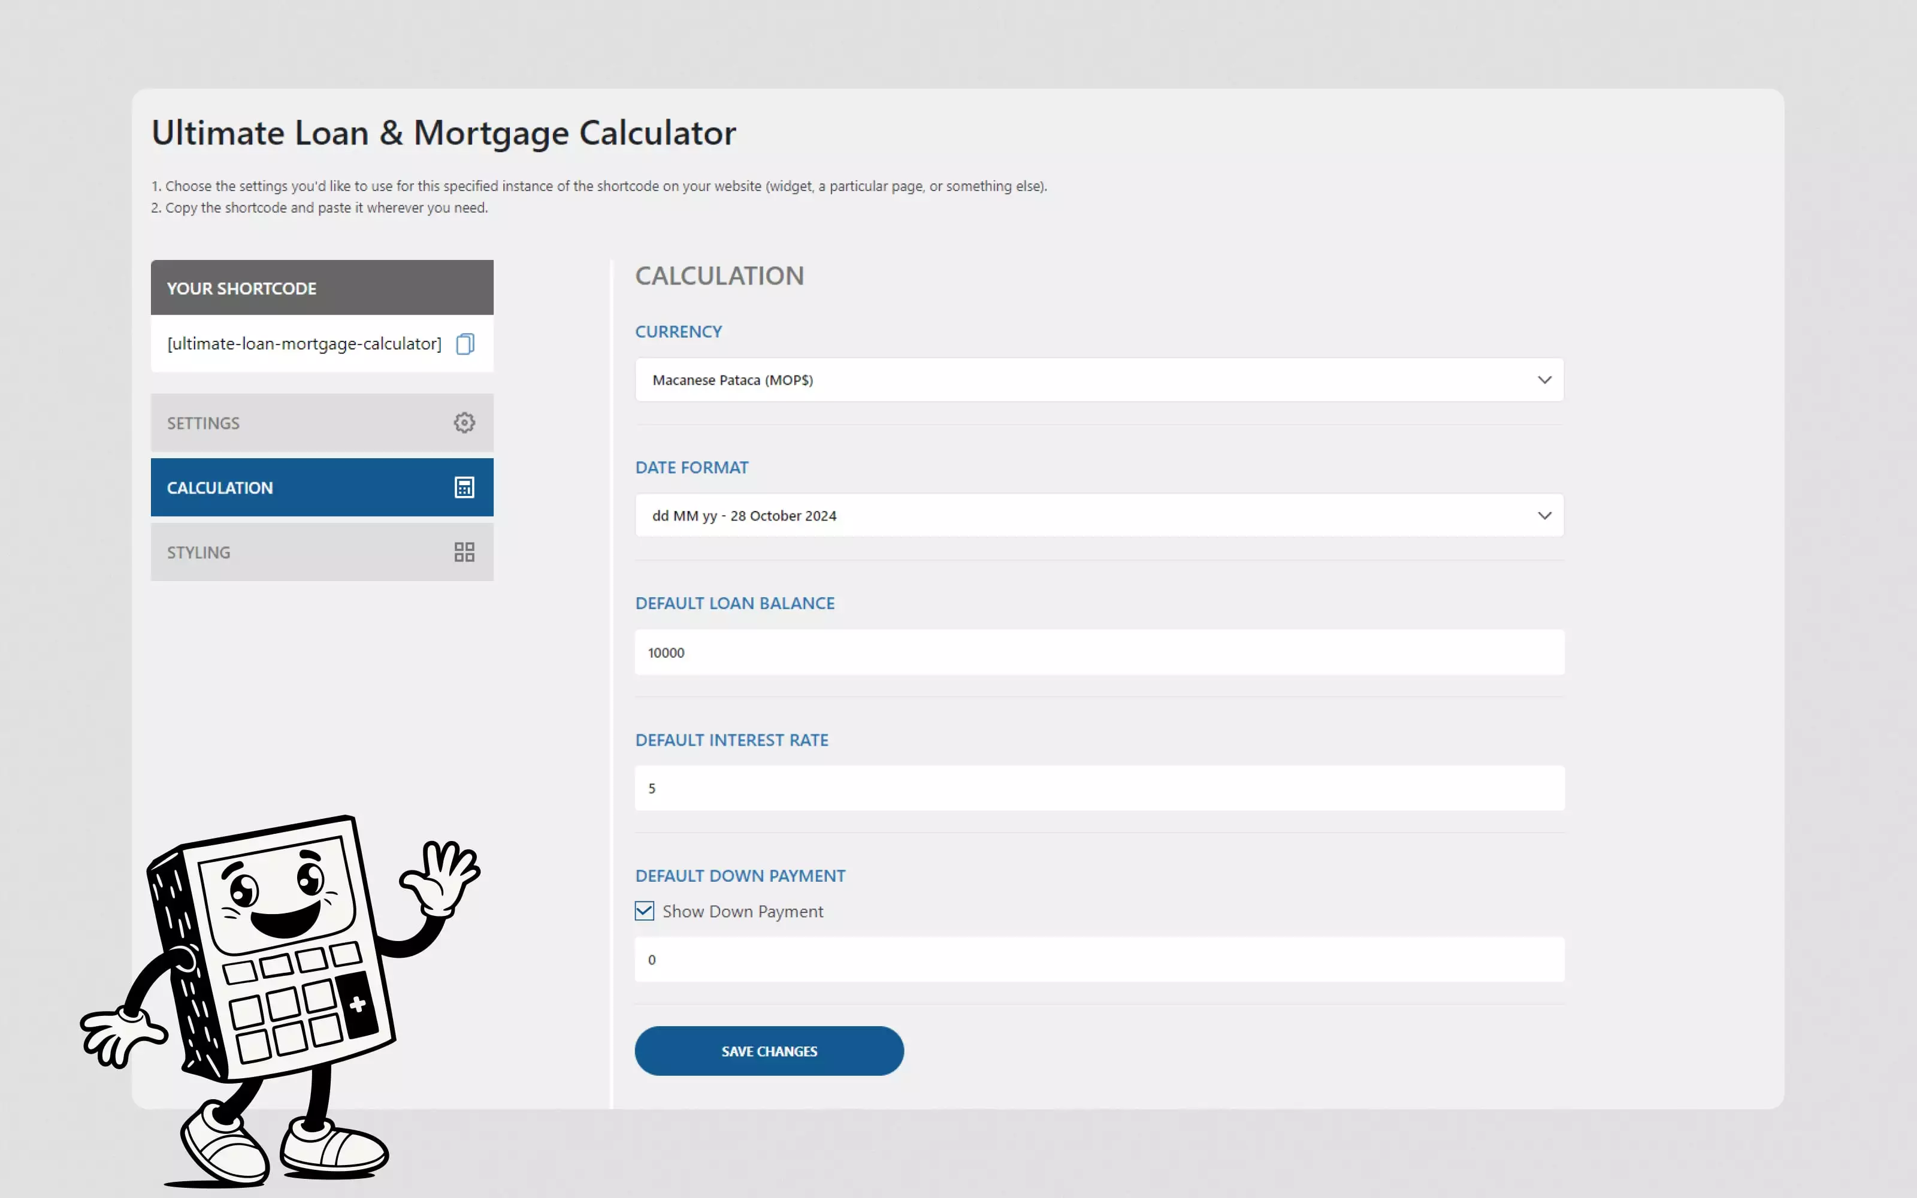Click the DEFAULT LOAN BALANCE input field
1917x1198 pixels.
[1100, 652]
